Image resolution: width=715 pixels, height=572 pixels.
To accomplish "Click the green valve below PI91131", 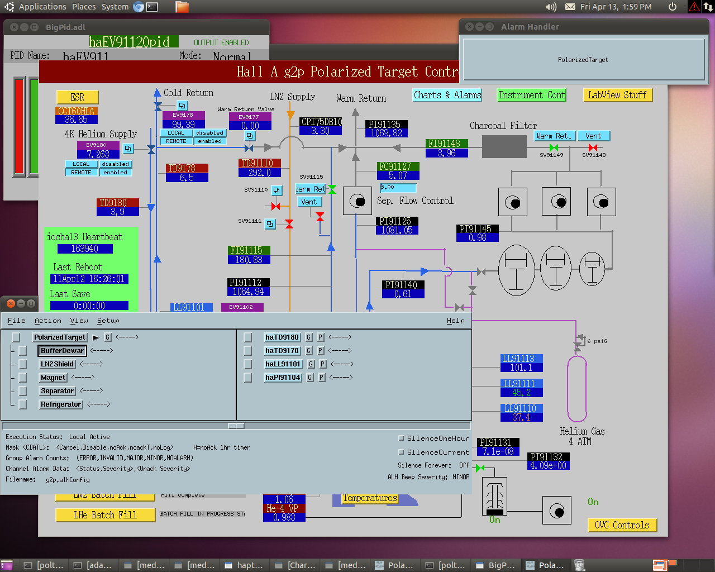I will 480,468.
